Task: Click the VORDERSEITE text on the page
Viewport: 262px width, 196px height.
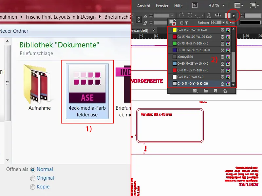Action: tap(147, 81)
